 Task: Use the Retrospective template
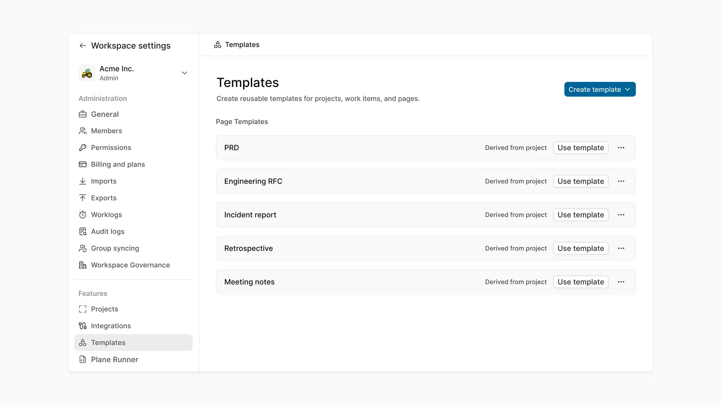pyautogui.click(x=581, y=248)
